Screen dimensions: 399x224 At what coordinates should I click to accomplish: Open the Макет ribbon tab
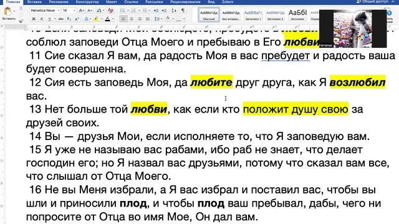112,2
